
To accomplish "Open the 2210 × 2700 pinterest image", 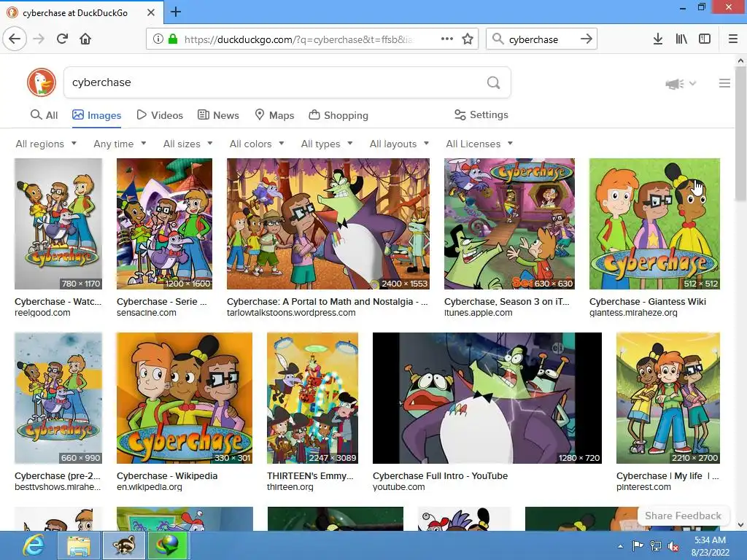I will pos(668,398).
